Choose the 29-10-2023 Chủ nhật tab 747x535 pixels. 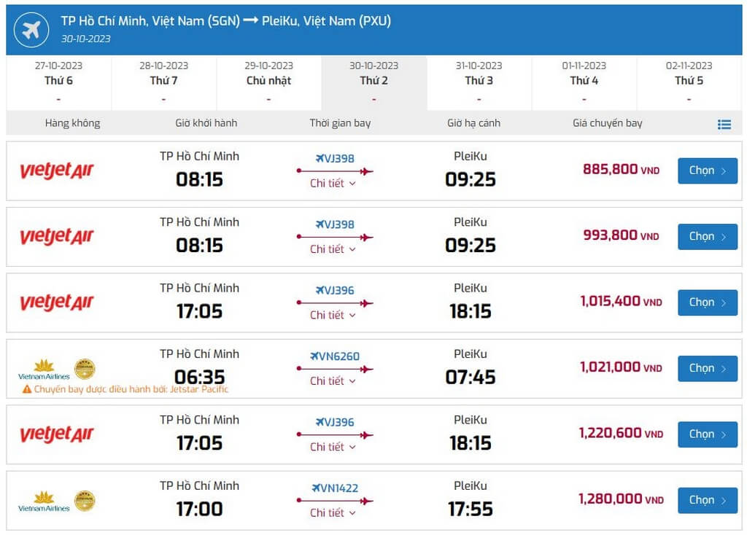pyautogui.click(x=268, y=81)
